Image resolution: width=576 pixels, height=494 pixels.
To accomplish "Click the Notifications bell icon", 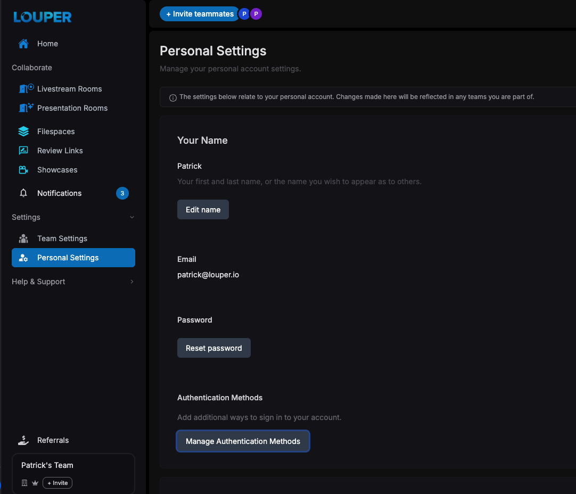I will point(23,193).
